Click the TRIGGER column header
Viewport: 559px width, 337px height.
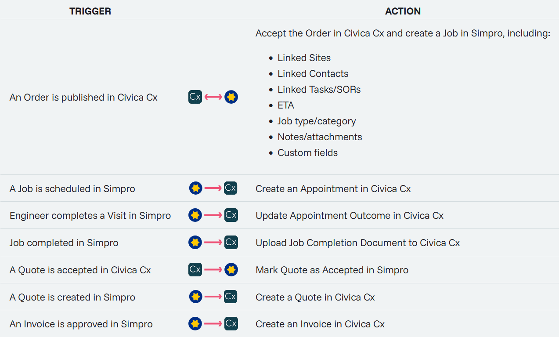pyautogui.click(x=90, y=11)
